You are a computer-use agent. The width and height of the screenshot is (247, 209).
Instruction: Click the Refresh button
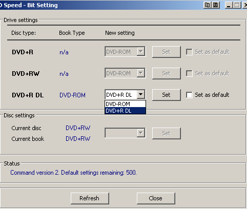tap(90, 198)
